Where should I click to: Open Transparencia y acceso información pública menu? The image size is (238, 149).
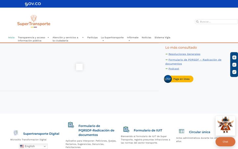31,39
